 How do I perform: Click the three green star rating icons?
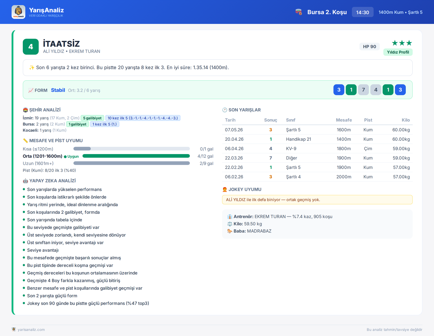point(402,43)
